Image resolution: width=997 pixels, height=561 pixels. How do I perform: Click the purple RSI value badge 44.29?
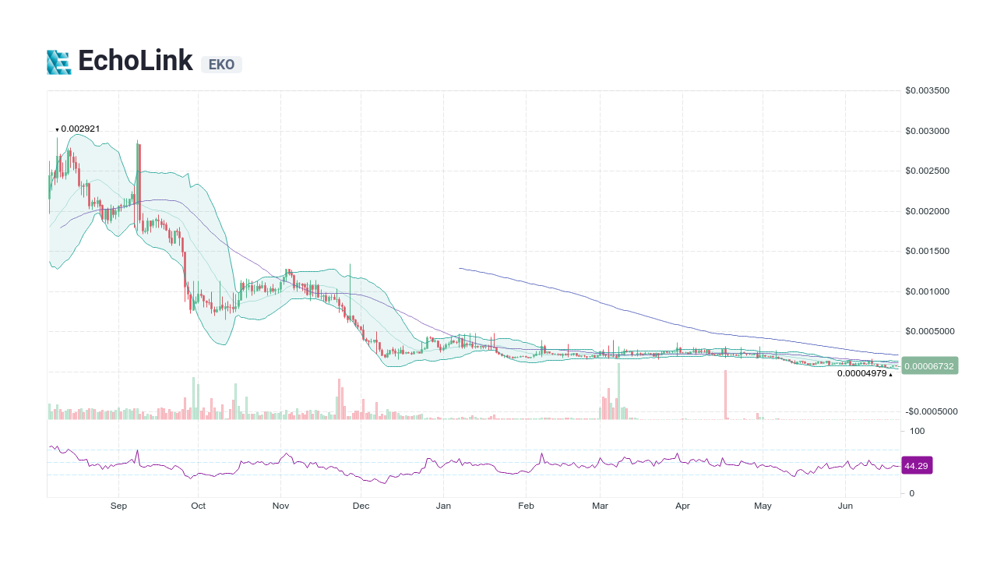[x=917, y=465]
